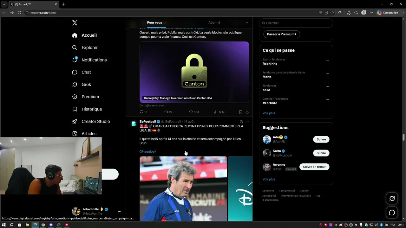Open more options on the BeFootball post
The width and height of the screenshot is (406, 228).
coord(247,122)
